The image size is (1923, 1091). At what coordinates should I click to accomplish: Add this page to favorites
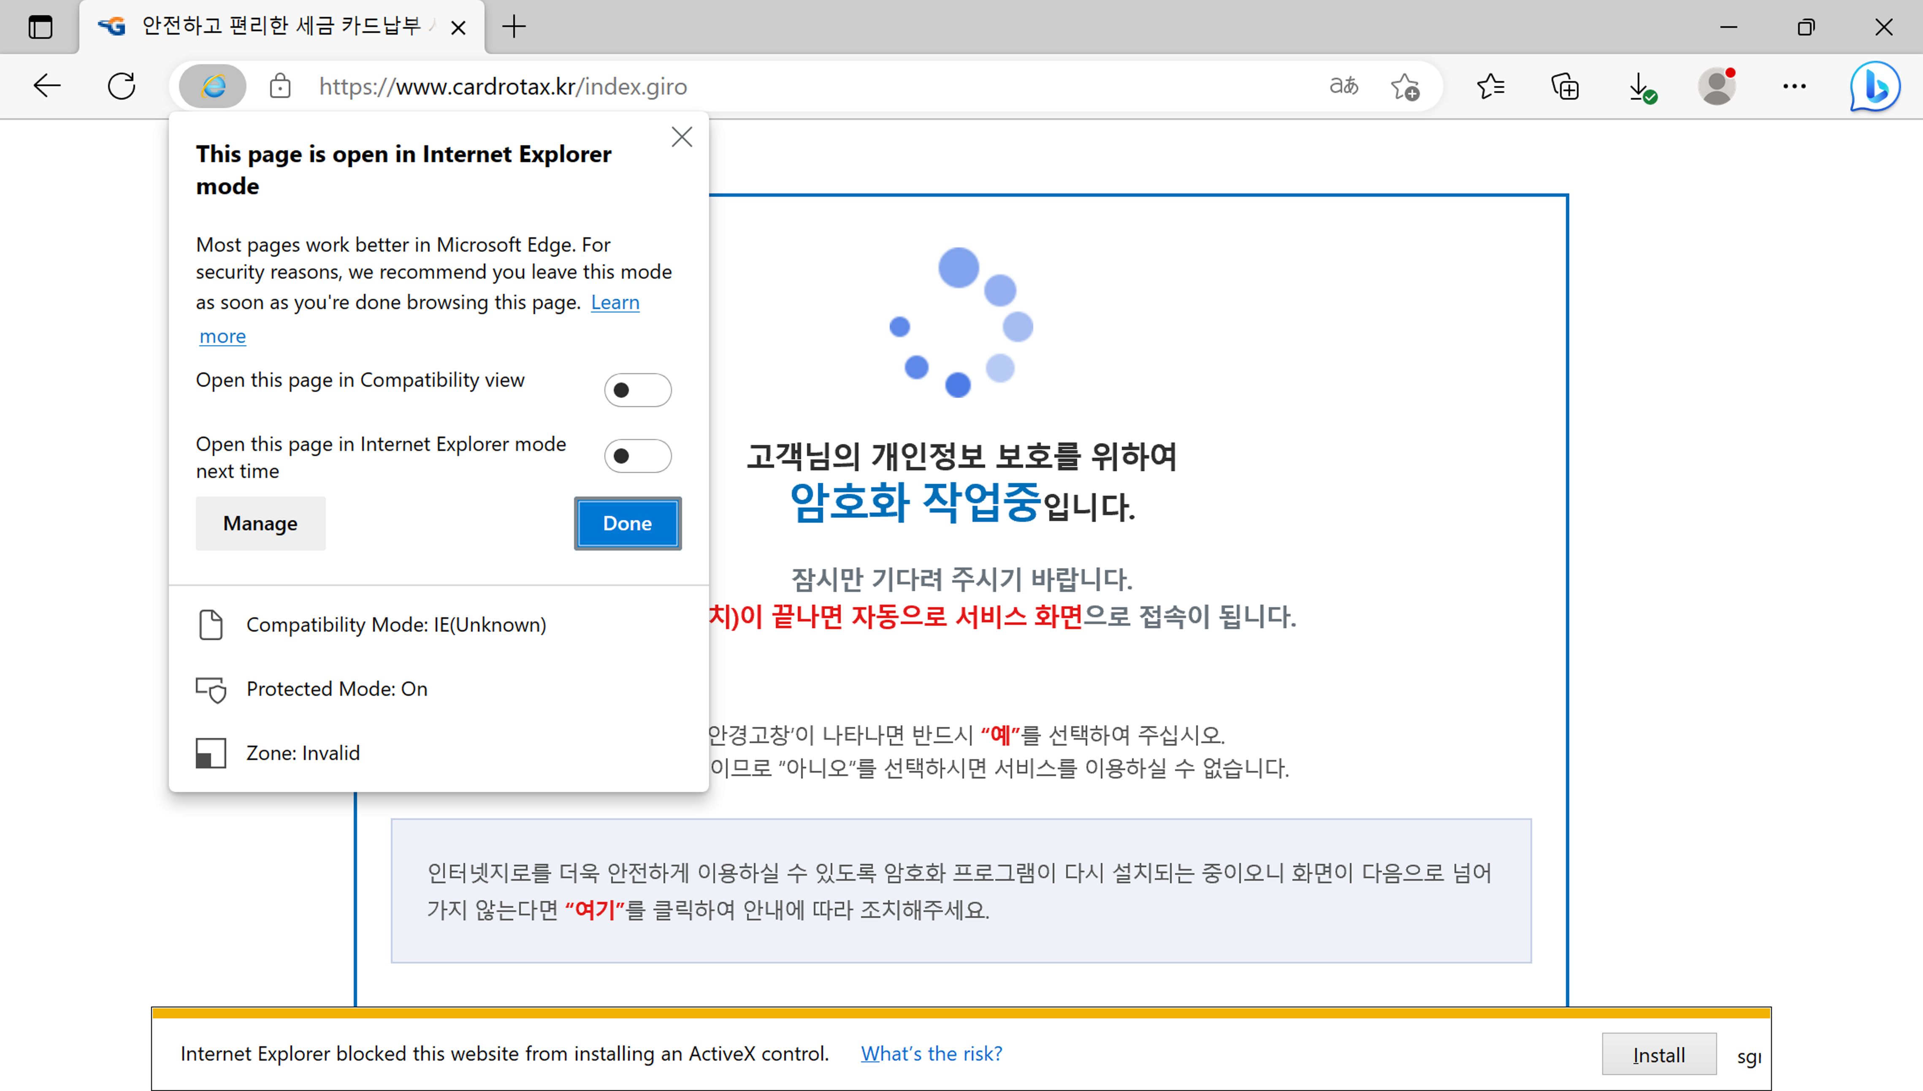[1405, 87]
